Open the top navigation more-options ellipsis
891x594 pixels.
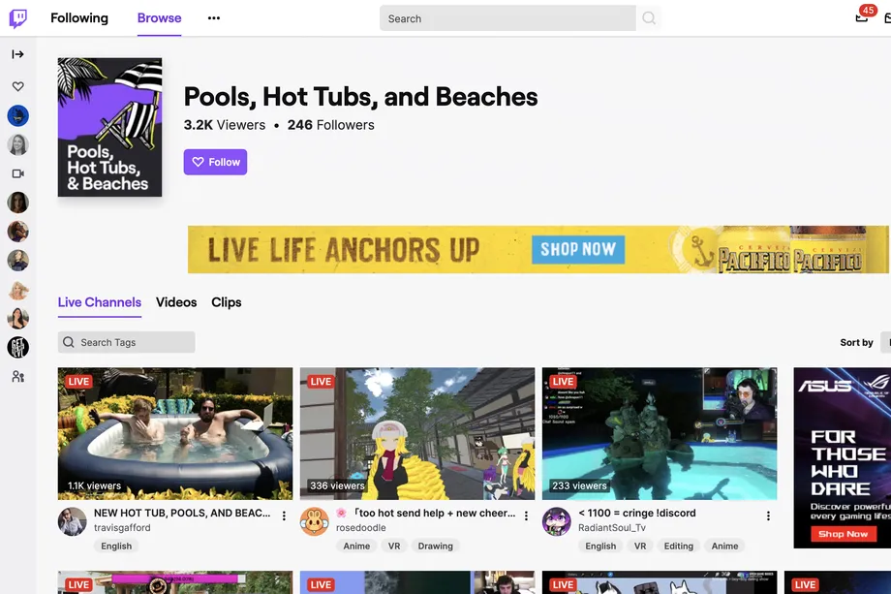[x=214, y=18]
